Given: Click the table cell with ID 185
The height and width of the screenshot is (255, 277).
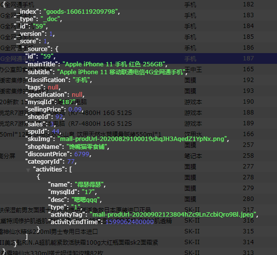Looking at the screenshot, I should [248, 37].
